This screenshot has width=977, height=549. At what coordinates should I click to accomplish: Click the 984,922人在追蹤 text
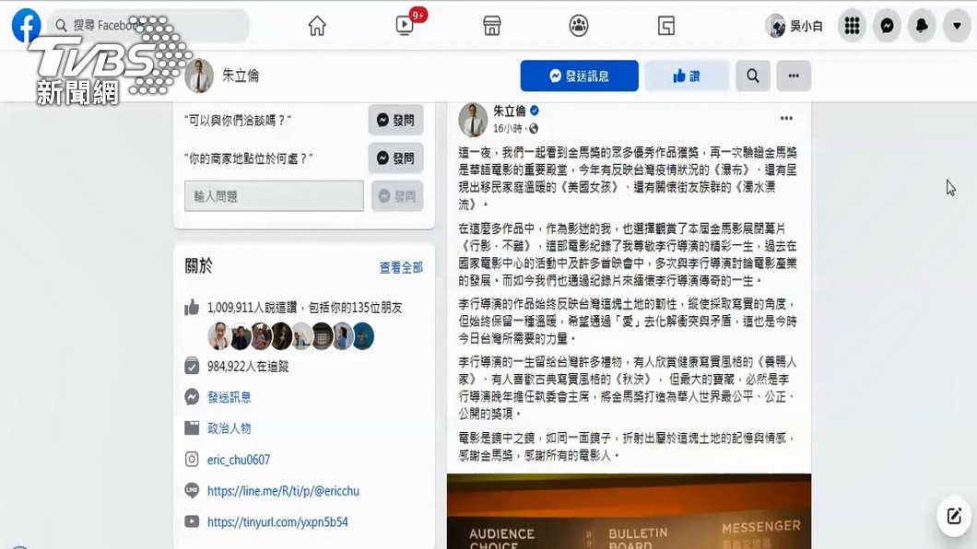point(248,366)
